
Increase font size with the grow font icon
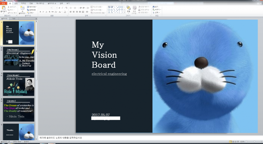[x=59, y=8]
